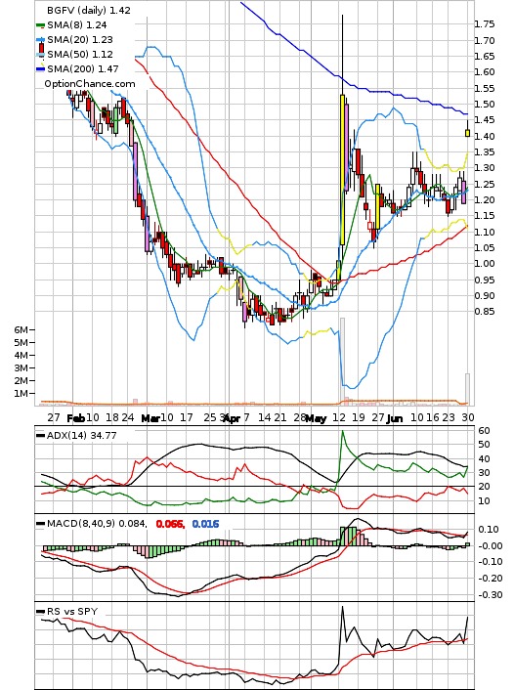Click the 20 label on ADX axis
Image resolution: width=514 pixels, height=690 pixels.
pos(484,487)
